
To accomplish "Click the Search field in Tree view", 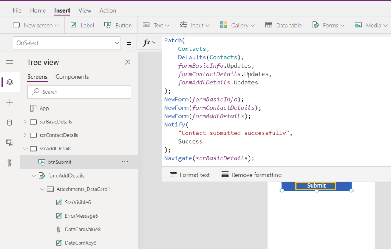I will point(79,92).
